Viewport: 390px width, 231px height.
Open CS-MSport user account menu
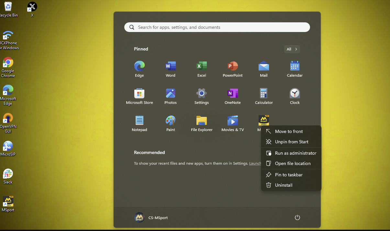pyautogui.click(x=151, y=217)
